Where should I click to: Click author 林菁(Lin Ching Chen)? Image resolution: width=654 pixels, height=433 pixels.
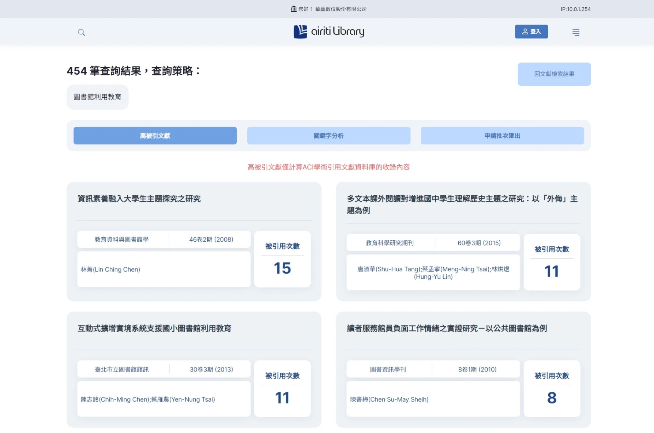110,270
